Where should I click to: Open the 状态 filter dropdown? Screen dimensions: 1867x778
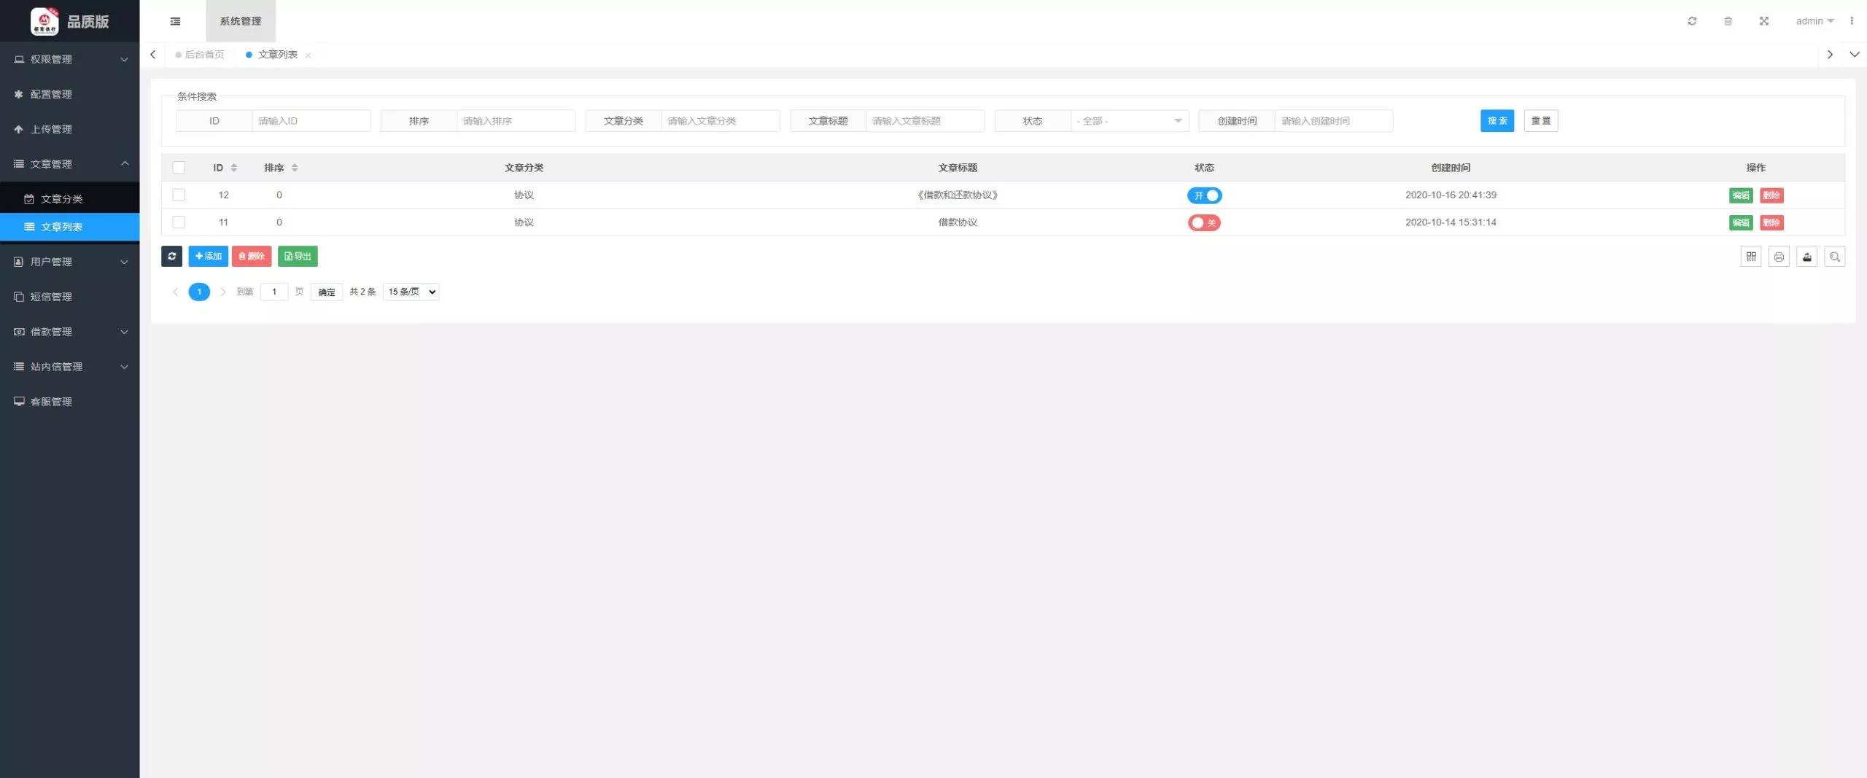click(1129, 121)
